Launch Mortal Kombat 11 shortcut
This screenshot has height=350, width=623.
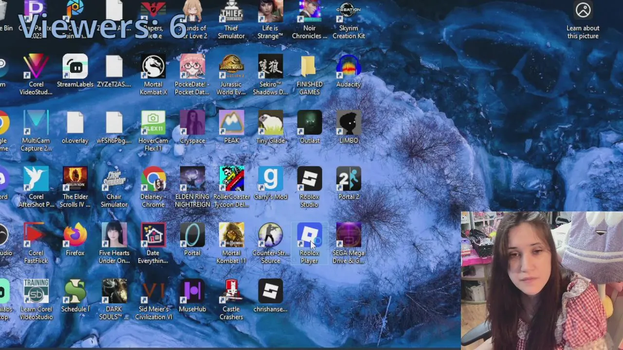point(231,243)
